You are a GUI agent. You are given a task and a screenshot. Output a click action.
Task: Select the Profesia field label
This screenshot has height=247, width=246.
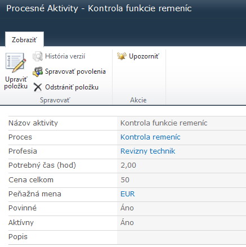click(23, 151)
